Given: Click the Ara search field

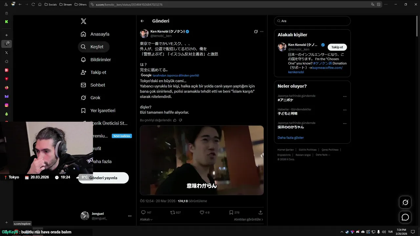Looking at the screenshot, I should 312,21.
